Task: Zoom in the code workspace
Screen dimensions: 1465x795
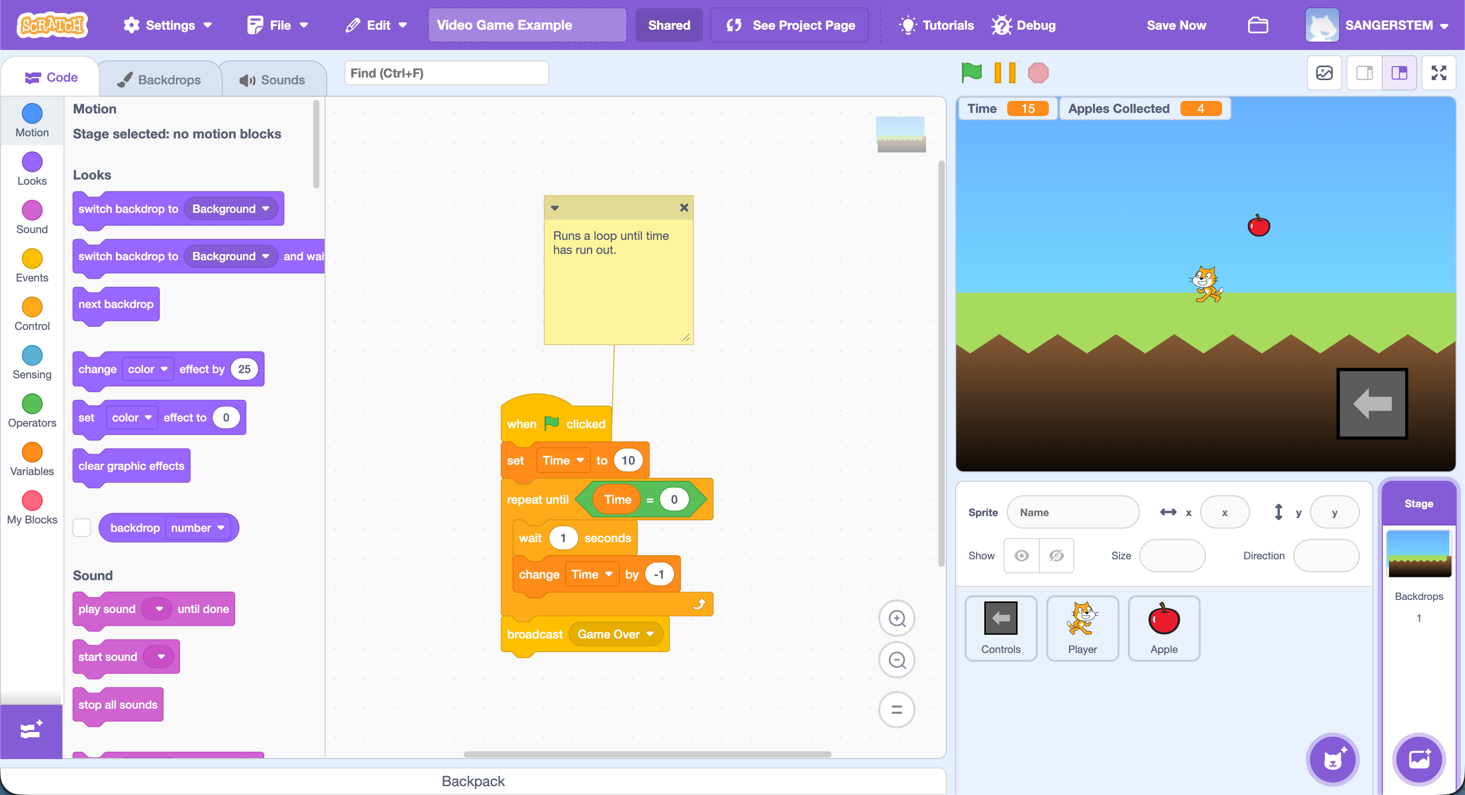Action: click(897, 618)
